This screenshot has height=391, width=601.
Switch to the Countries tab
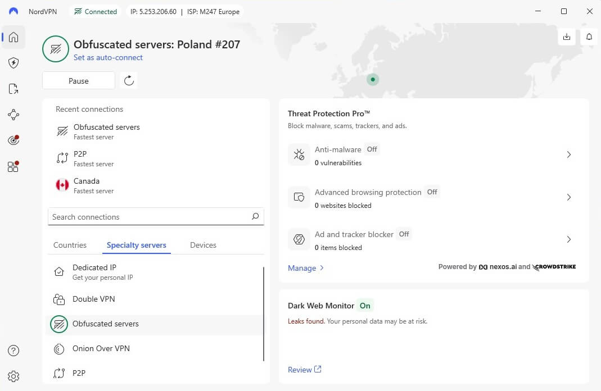[x=70, y=245]
